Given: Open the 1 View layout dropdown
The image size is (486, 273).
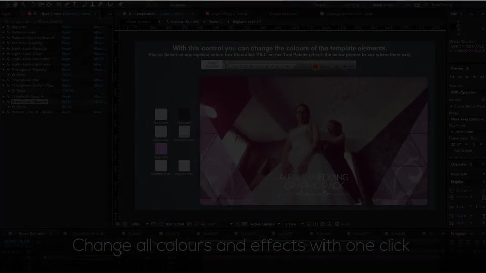Looking at the screenshot, I should pos(294,224).
